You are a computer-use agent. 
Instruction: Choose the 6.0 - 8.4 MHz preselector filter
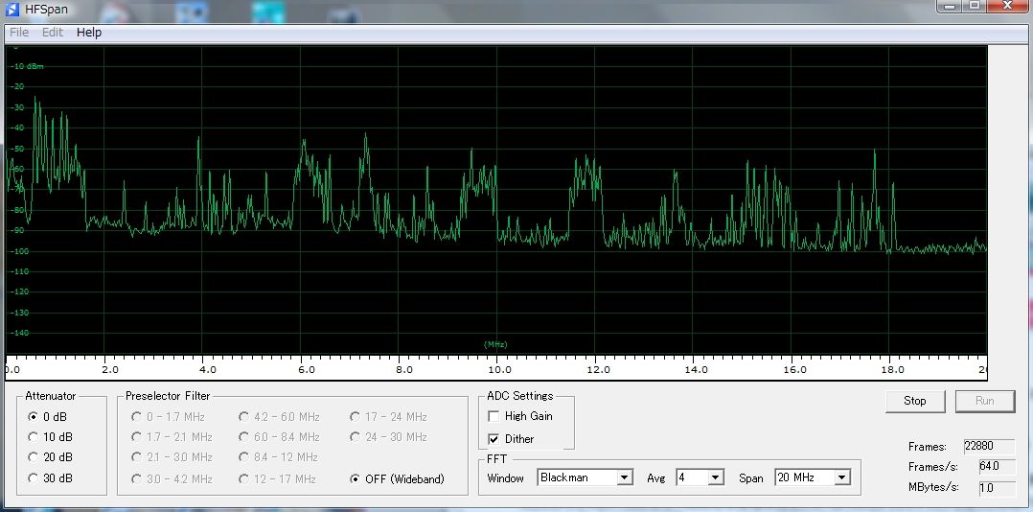[x=279, y=437]
